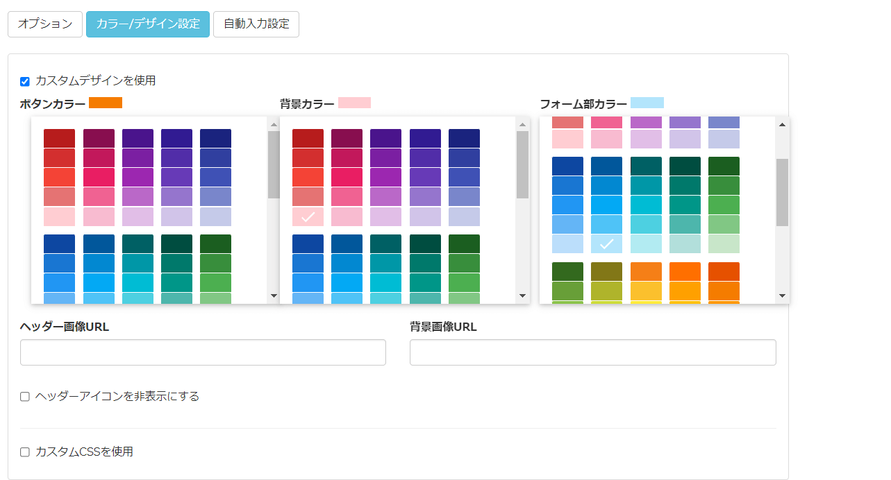The width and height of the screenshot is (891, 480).
Task: Enable ヘッダーアイコンを非表示にする checkbox
Action: click(25, 397)
